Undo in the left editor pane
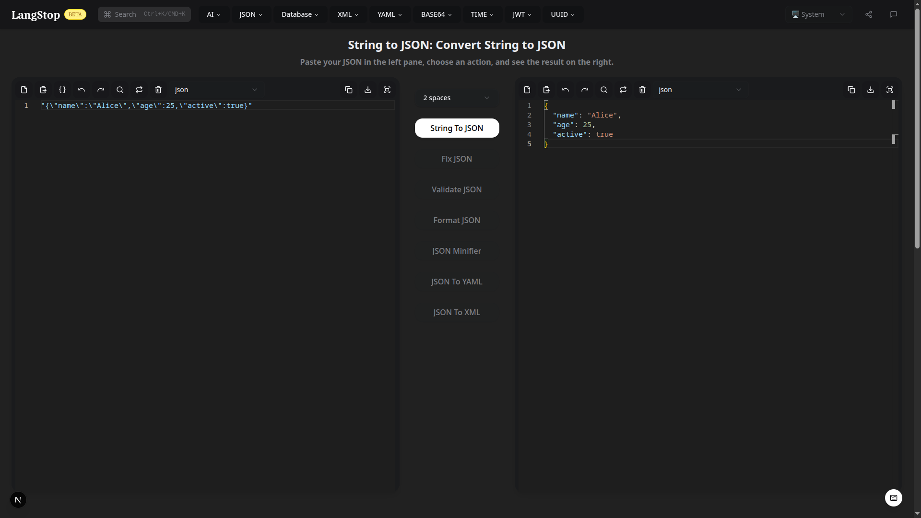 pos(82,90)
